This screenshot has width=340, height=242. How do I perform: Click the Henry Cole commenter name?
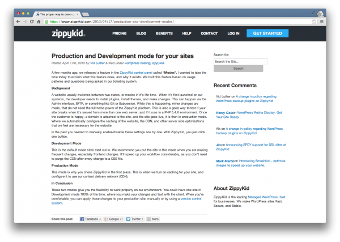(x=224, y=113)
